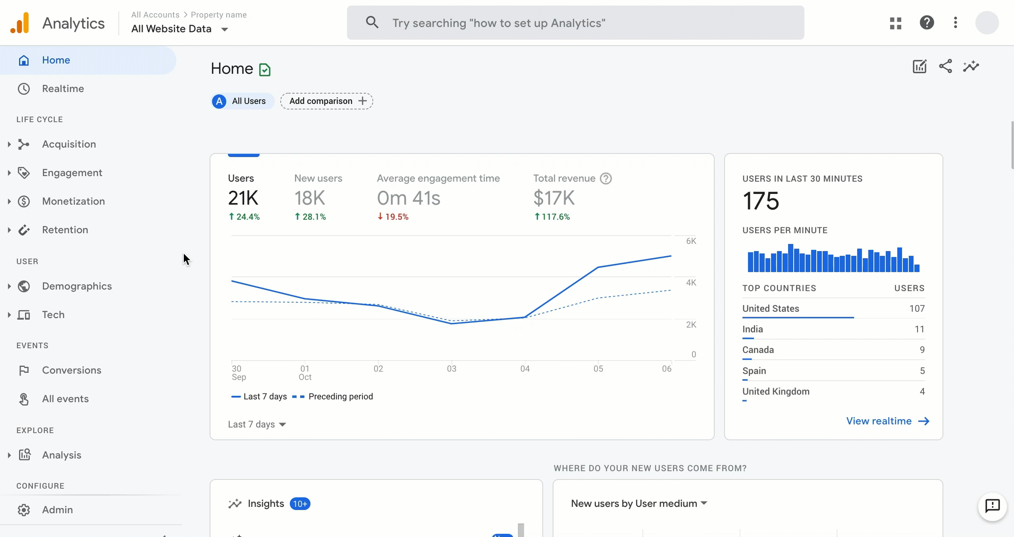Click the search magnifier icon
Image resolution: width=1014 pixels, height=537 pixels.
[x=372, y=22]
